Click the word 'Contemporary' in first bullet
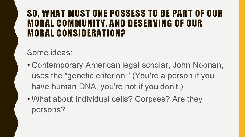Viewport: 245px width, 137px height. click(57, 65)
